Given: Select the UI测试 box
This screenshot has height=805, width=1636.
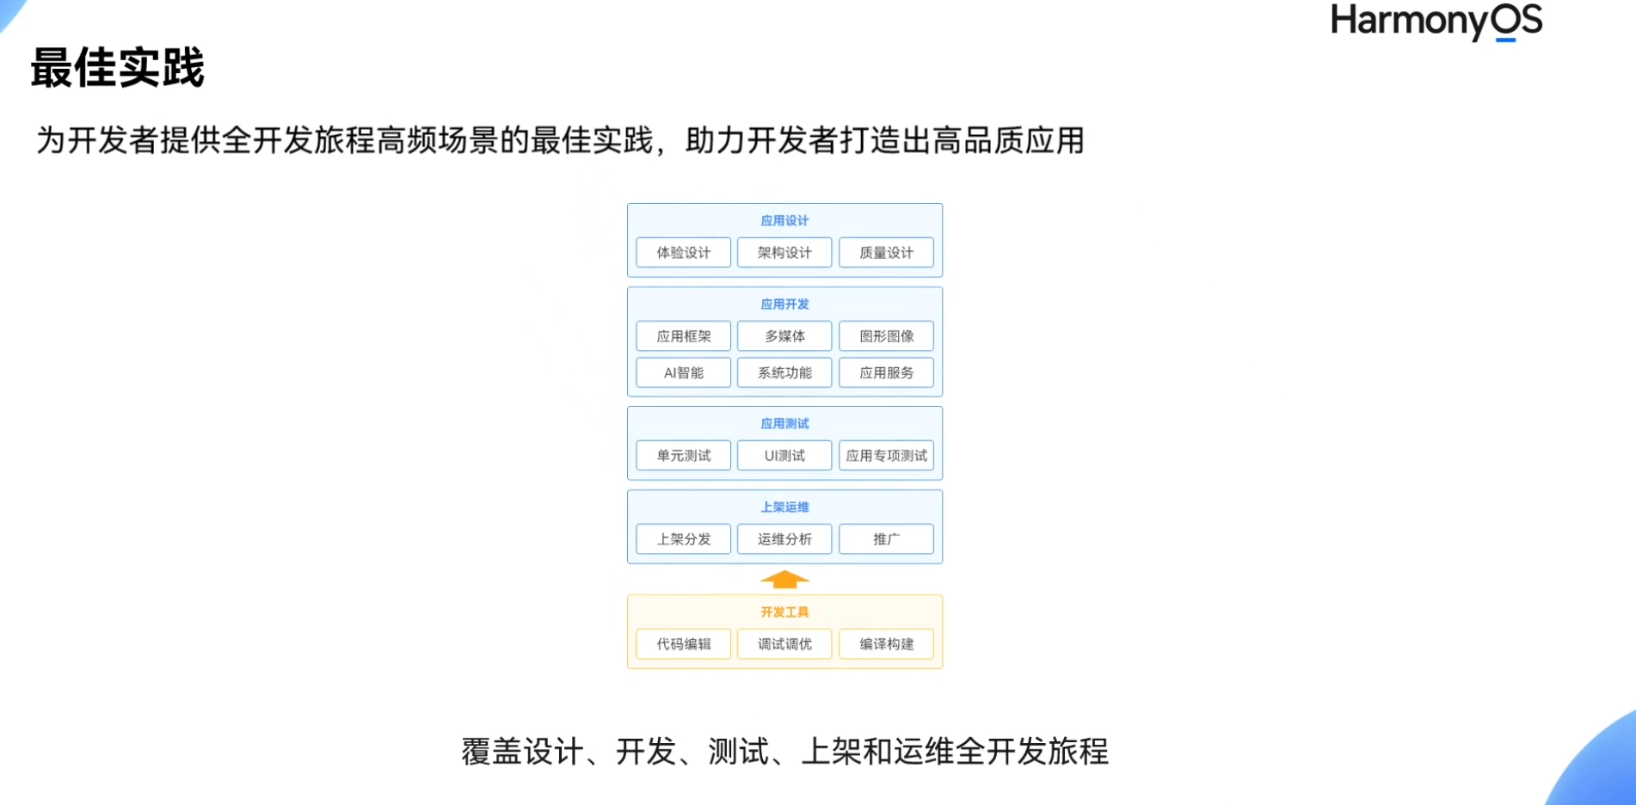Looking at the screenshot, I should click(x=784, y=455).
